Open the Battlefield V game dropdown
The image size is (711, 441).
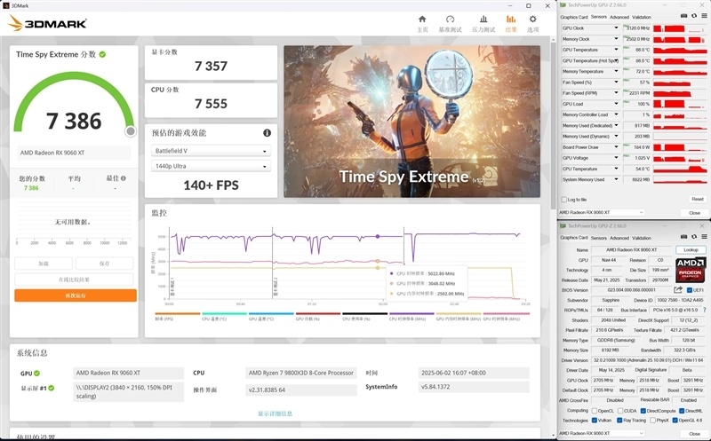coord(211,151)
